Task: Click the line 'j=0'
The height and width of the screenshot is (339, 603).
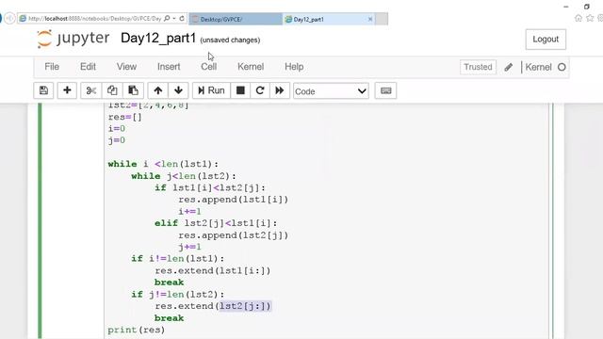Action: click(x=117, y=140)
